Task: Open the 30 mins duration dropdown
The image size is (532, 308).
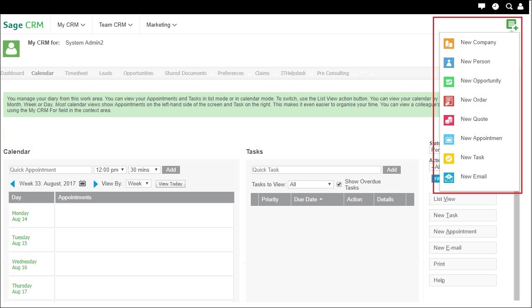Action: tap(144, 170)
